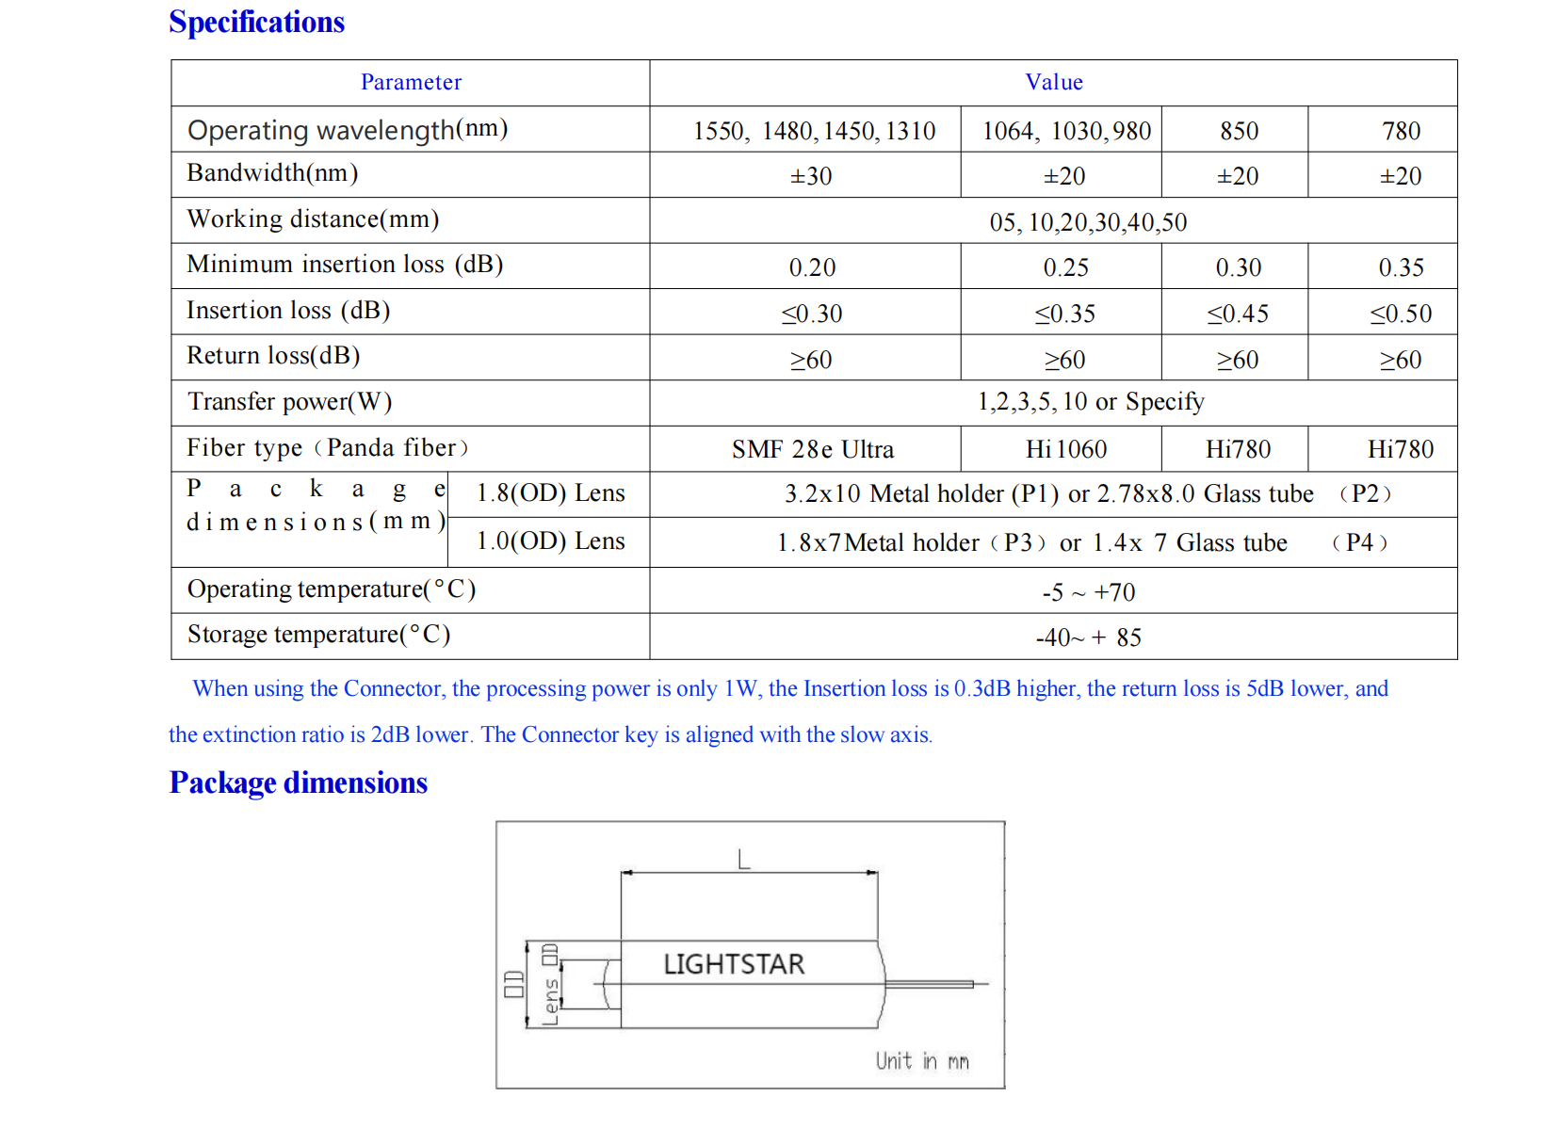
Task: Click the Insertion loss (dB) row label
Action: click(x=288, y=311)
